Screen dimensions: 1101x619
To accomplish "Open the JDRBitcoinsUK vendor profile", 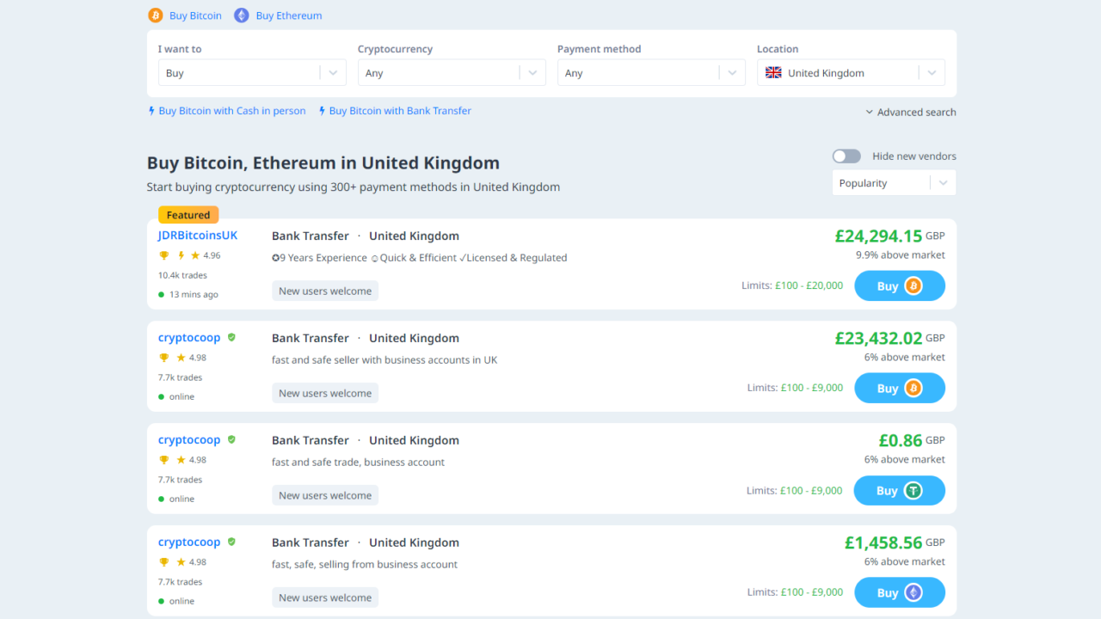I will (x=198, y=236).
